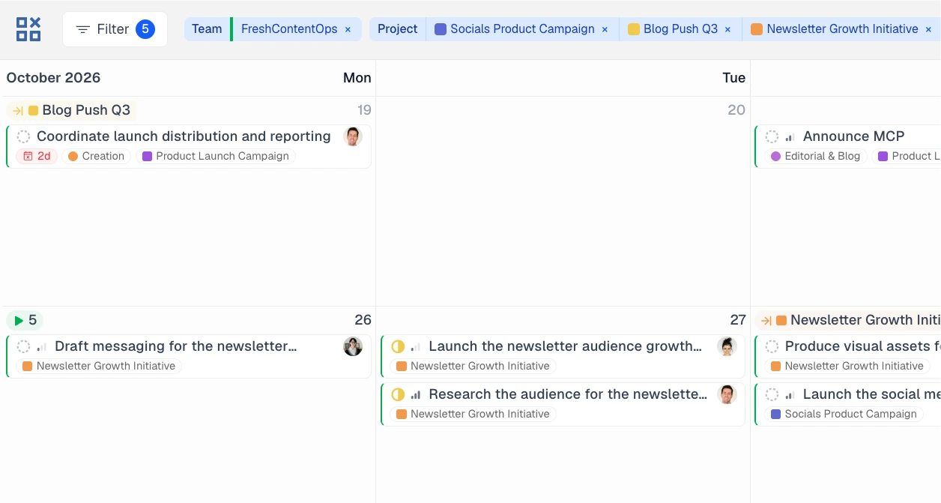Open the Team filter label

(x=207, y=29)
